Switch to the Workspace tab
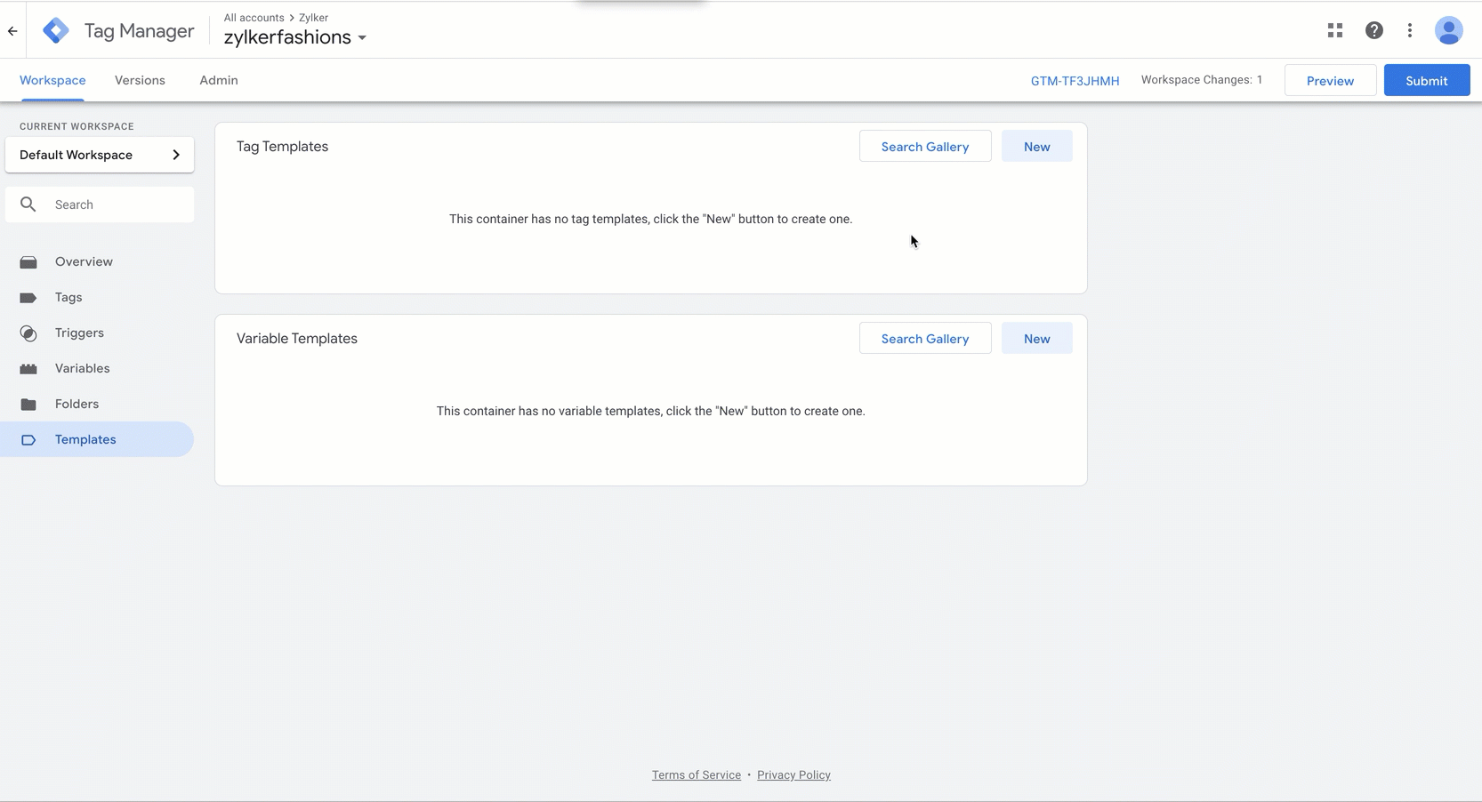Screen dimensions: 1482x802 [52, 80]
